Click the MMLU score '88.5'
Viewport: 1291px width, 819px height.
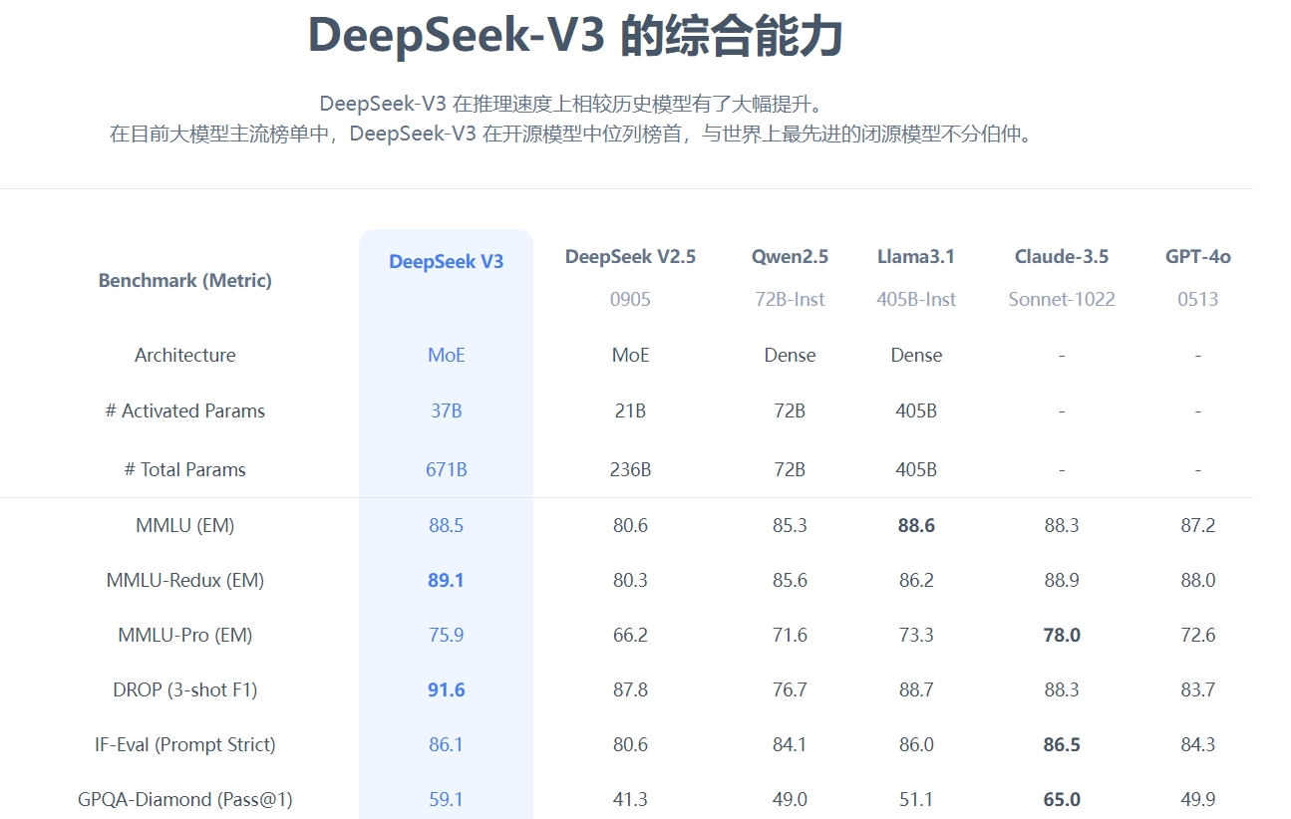[447, 525]
